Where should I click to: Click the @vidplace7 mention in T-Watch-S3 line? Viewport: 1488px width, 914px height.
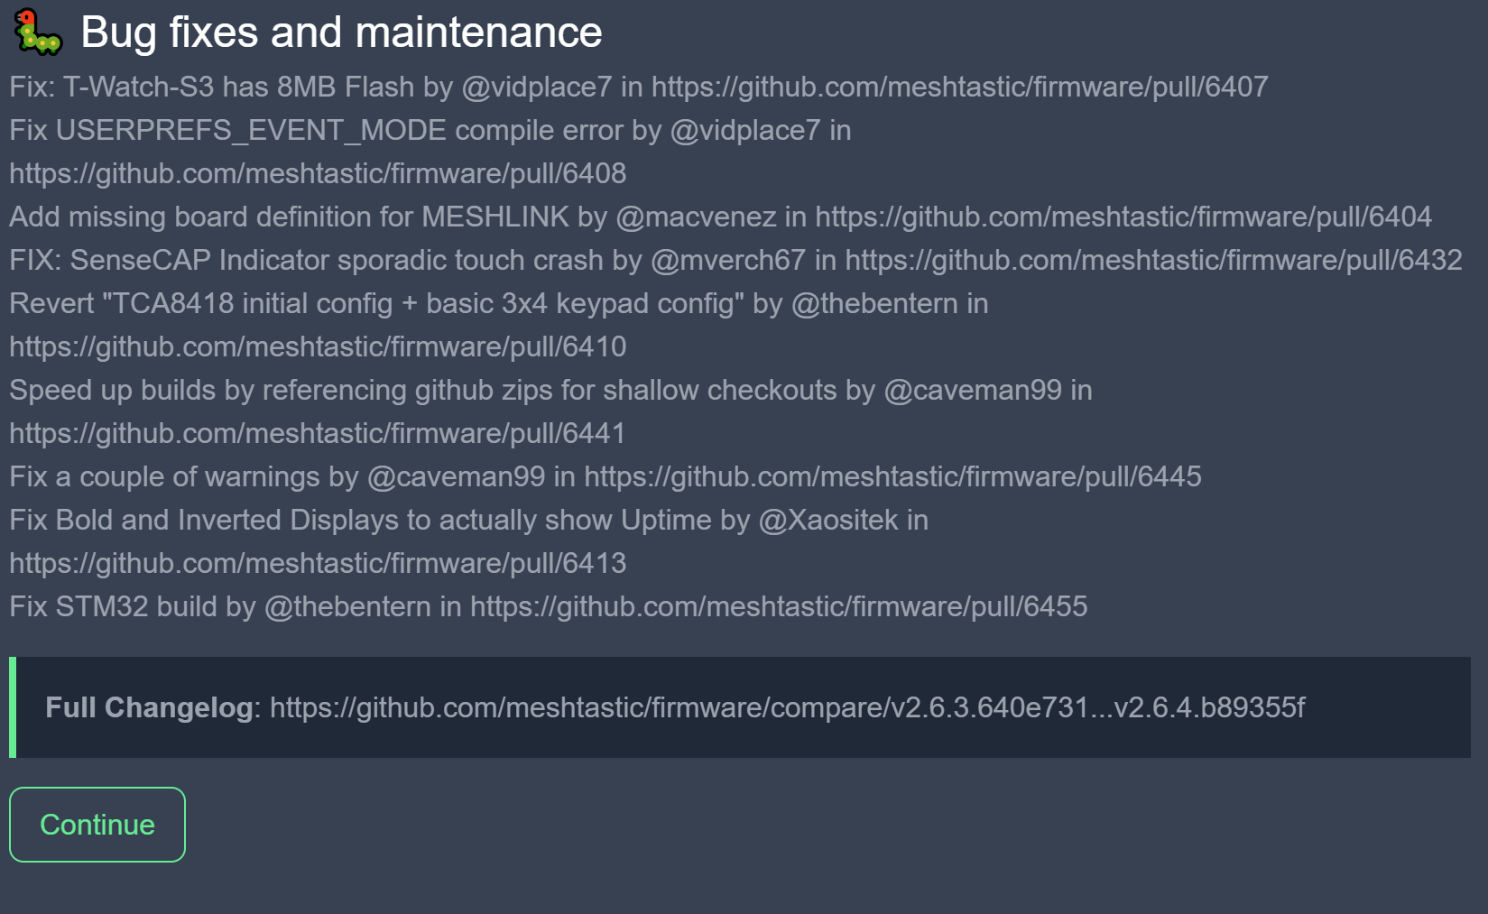(x=537, y=87)
